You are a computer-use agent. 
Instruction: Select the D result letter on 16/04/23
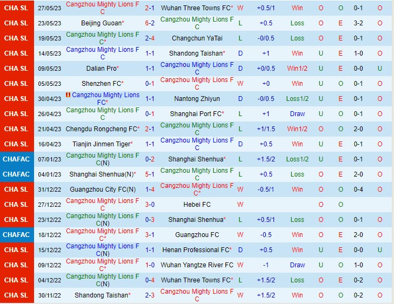tap(240, 144)
